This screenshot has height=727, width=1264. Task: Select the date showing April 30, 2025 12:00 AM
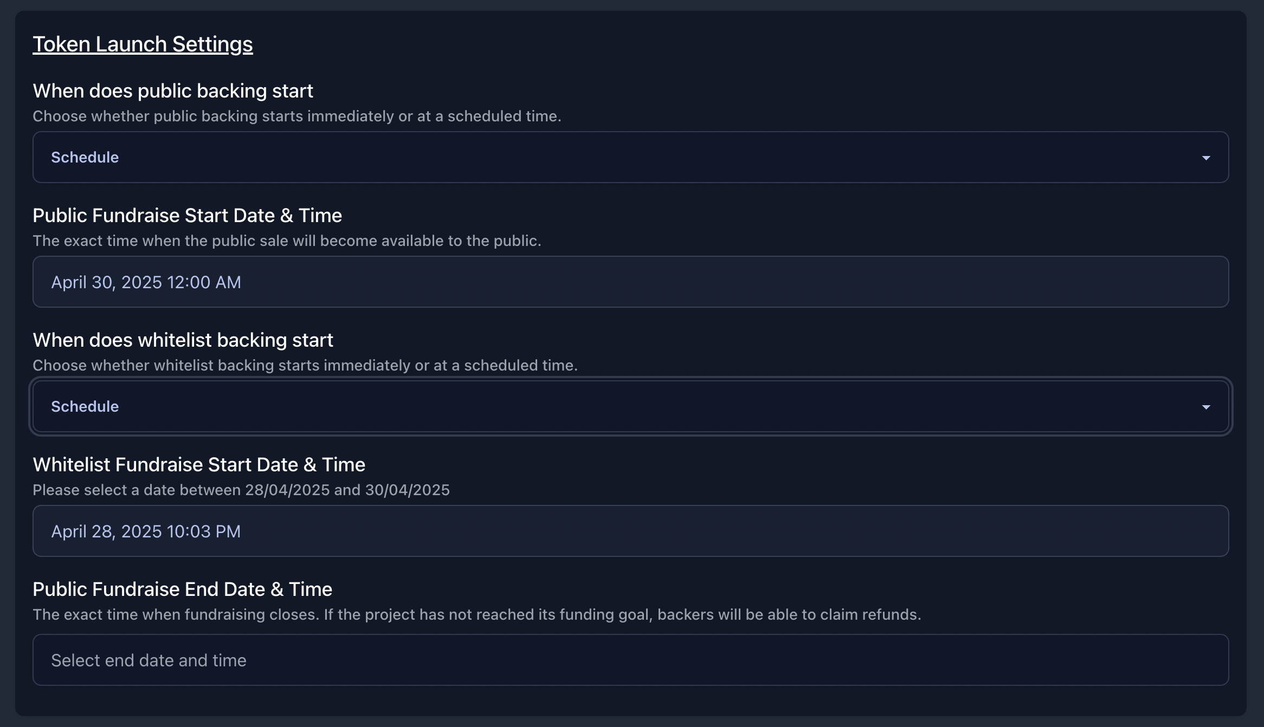coord(146,282)
